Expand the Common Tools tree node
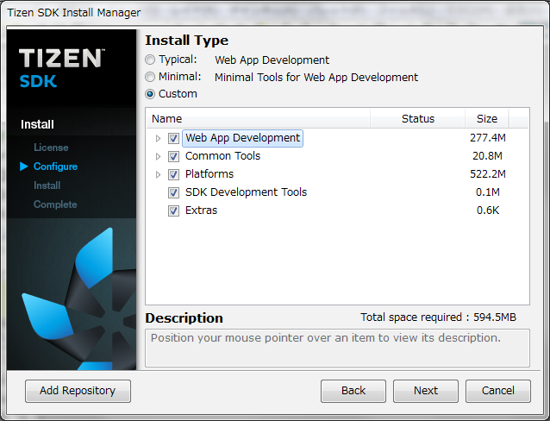This screenshot has height=421, width=550. point(159,156)
